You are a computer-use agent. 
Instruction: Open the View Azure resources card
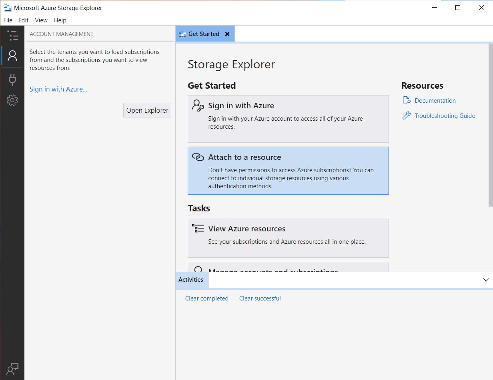288,238
